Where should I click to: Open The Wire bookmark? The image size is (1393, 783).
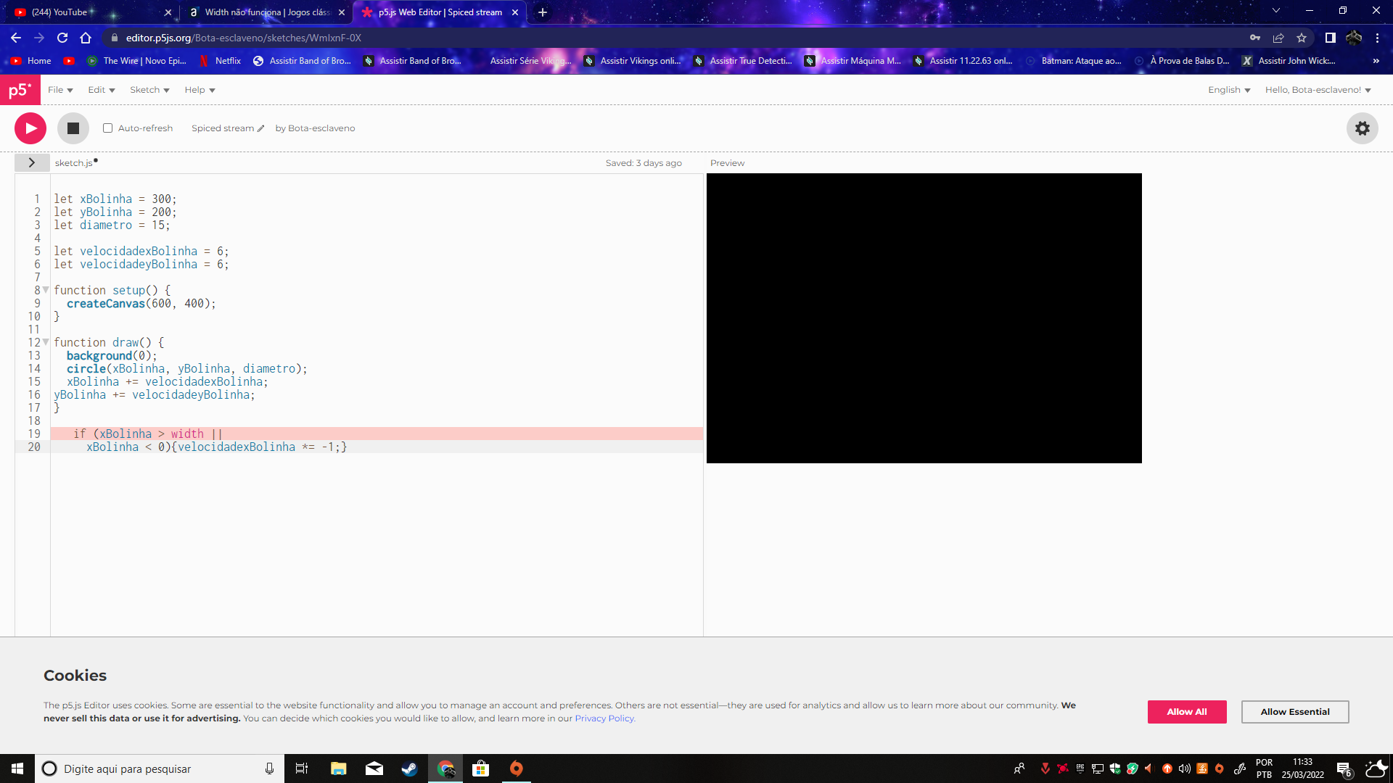click(136, 61)
